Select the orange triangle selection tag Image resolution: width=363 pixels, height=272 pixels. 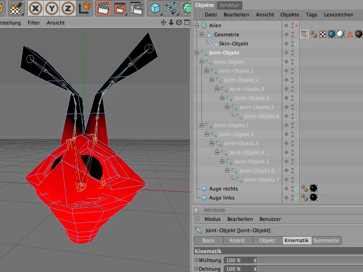pos(350,34)
